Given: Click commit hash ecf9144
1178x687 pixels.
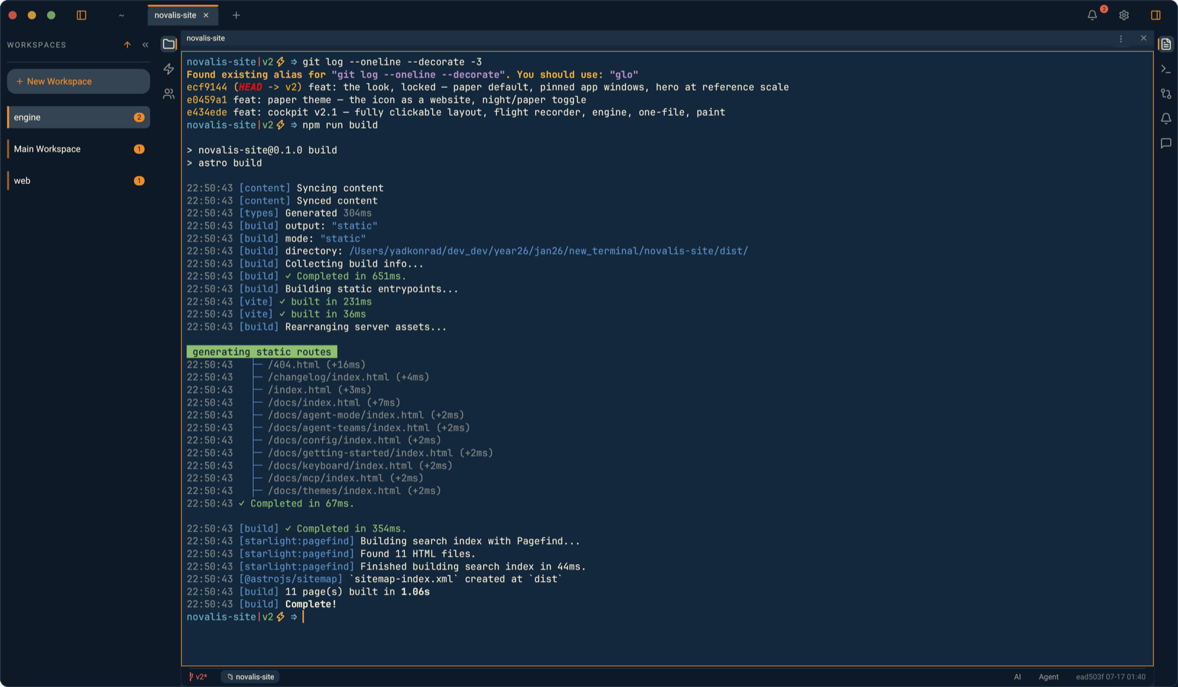Looking at the screenshot, I should (x=207, y=87).
